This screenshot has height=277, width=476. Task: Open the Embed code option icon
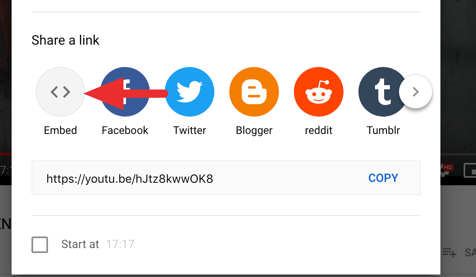(x=60, y=91)
